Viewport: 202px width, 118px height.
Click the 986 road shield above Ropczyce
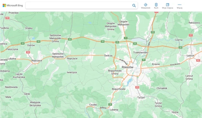coord(28,52)
